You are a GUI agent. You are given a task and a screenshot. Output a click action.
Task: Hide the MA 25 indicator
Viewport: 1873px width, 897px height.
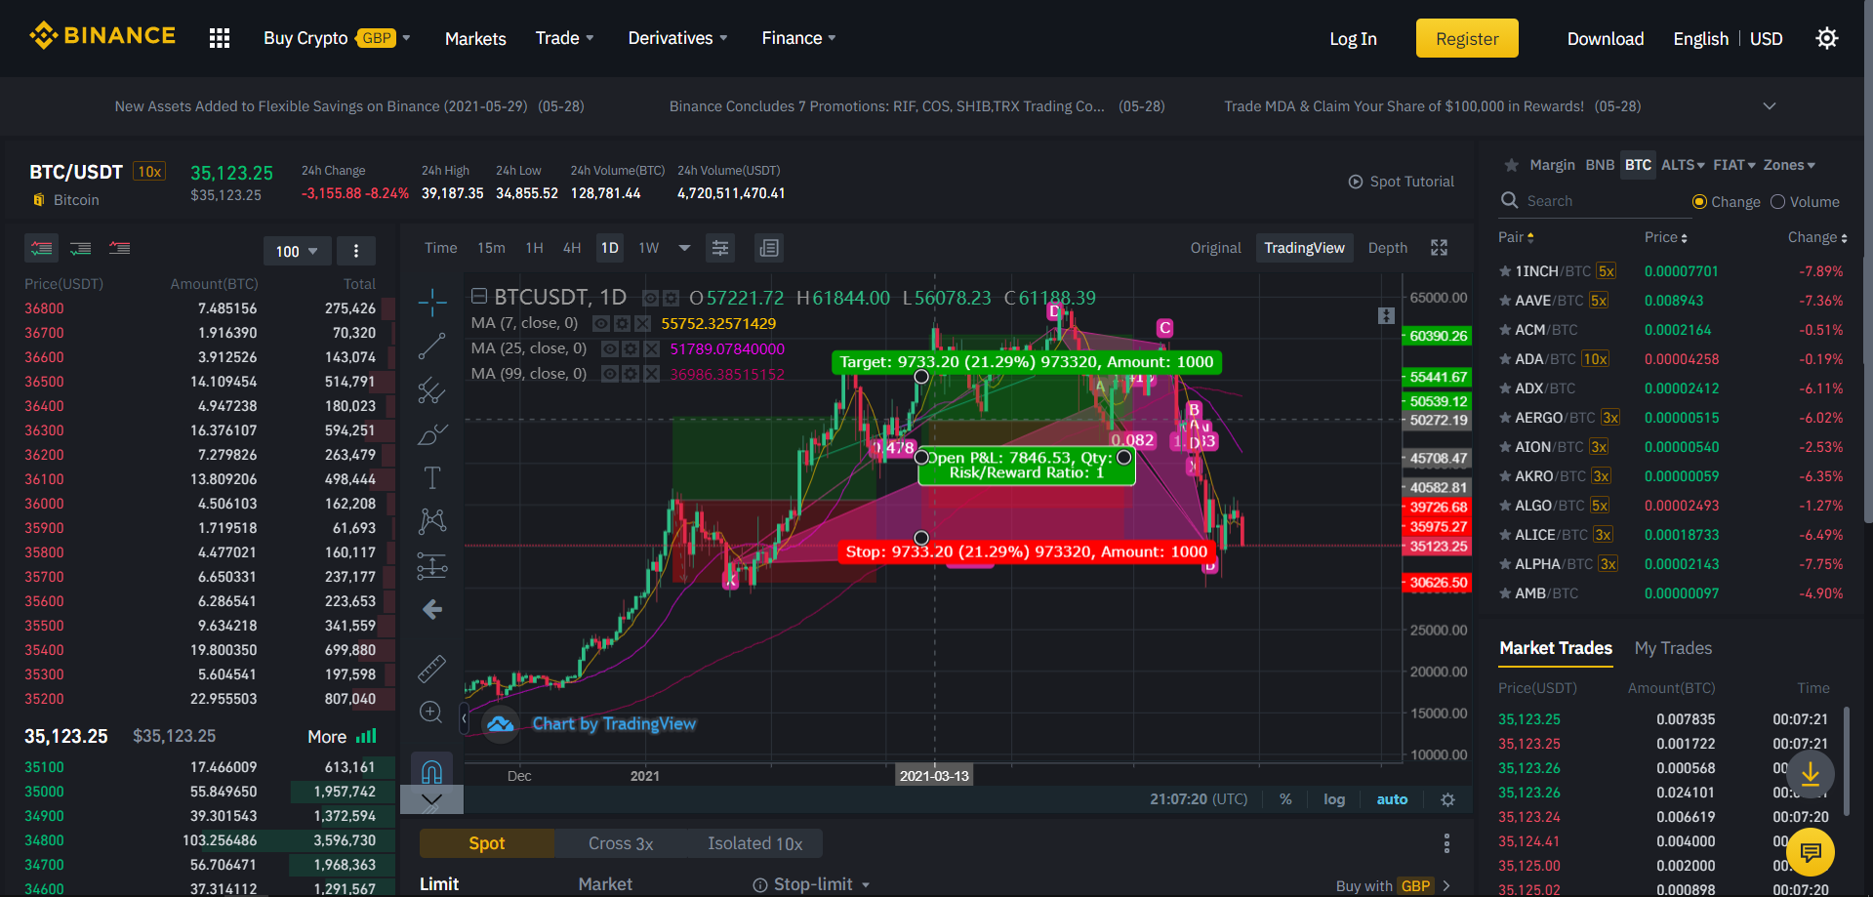click(610, 348)
